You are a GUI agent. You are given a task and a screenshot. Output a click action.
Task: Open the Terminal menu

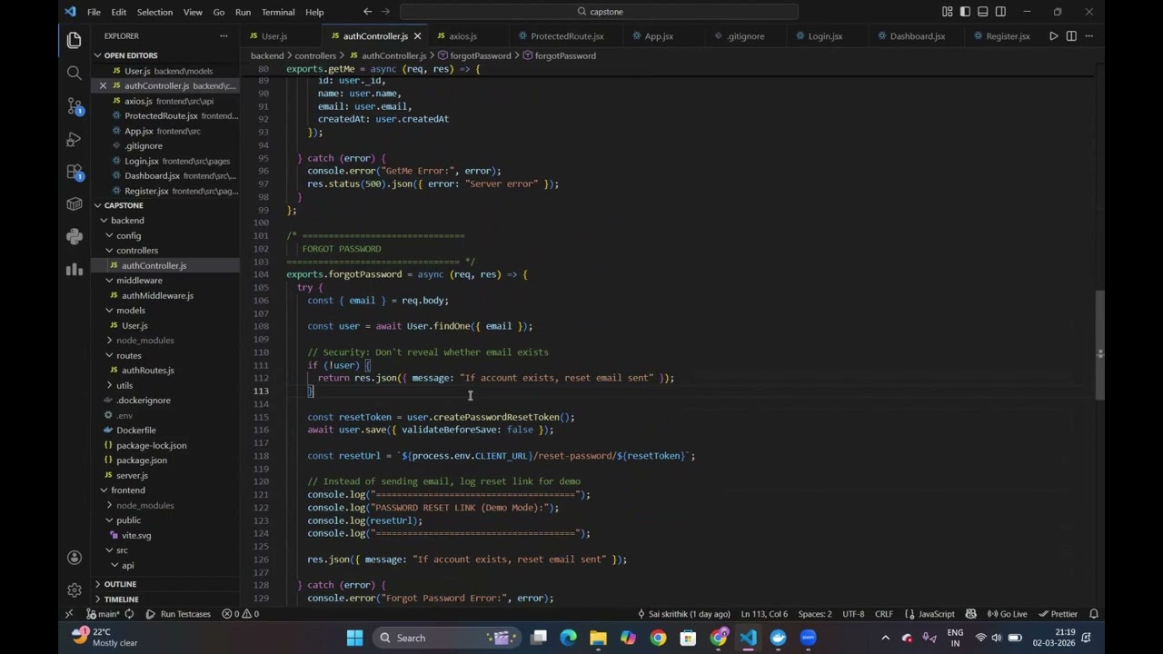coord(278,12)
